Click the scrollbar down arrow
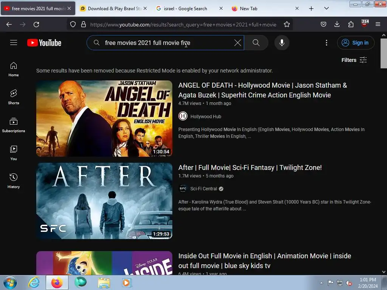Image resolution: width=387 pixels, height=290 pixels. (384, 272)
